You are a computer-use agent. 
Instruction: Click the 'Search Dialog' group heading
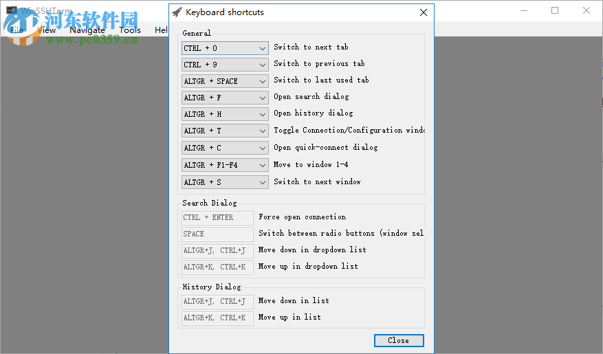point(210,203)
